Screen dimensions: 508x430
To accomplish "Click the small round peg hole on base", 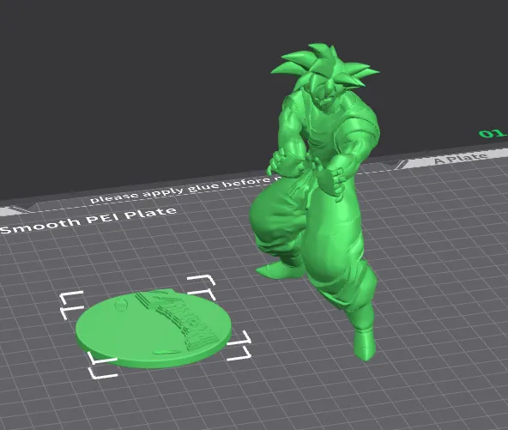I will tap(121, 305).
